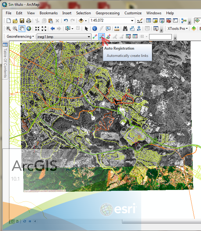This screenshot has width=201, height=231.
Task: Click the Auto Registration button
Action: pyautogui.click(x=102, y=37)
